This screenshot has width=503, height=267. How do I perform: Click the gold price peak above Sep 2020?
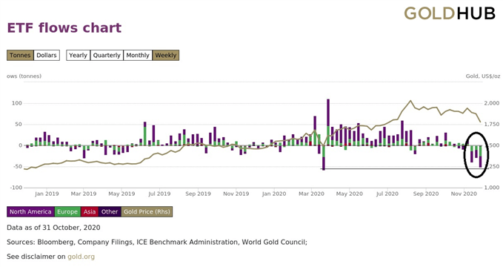(410, 101)
